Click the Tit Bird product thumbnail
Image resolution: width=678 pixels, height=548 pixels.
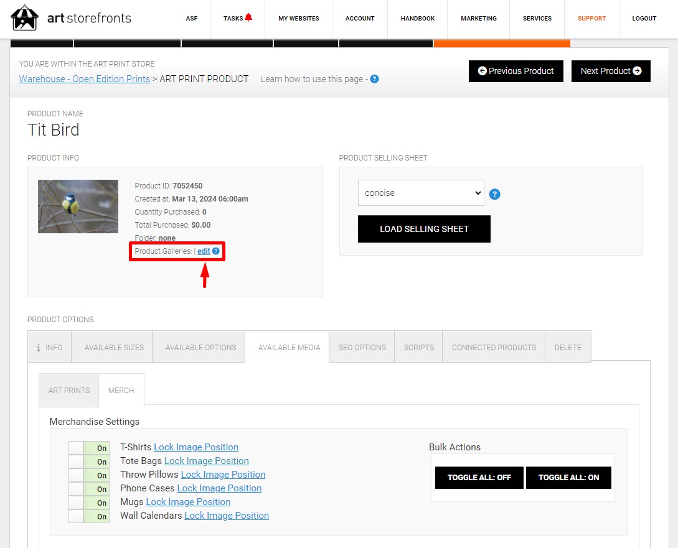tap(78, 207)
